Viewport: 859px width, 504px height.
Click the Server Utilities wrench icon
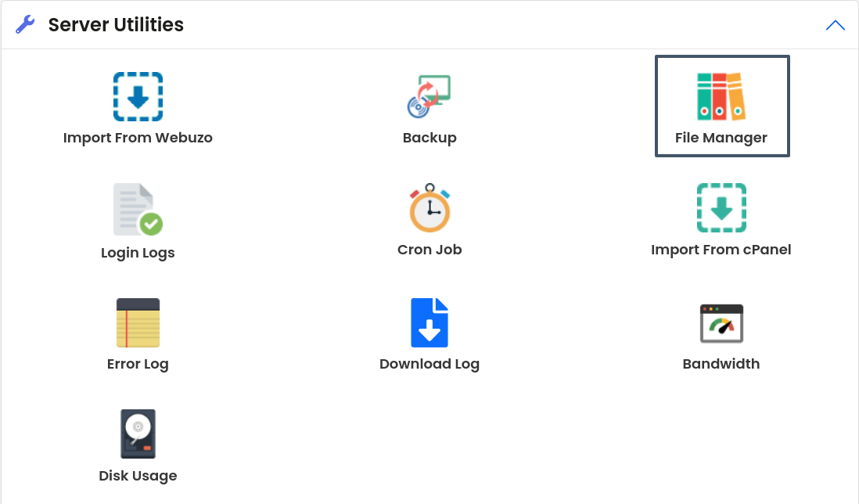point(25,25)
